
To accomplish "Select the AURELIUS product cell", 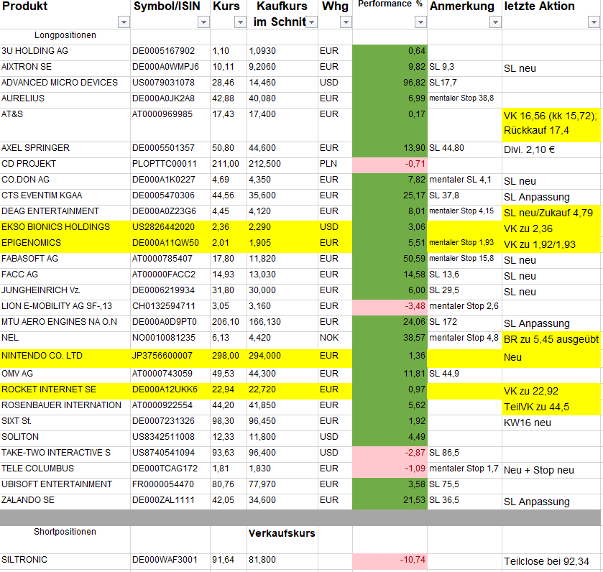I will point(65,100).
